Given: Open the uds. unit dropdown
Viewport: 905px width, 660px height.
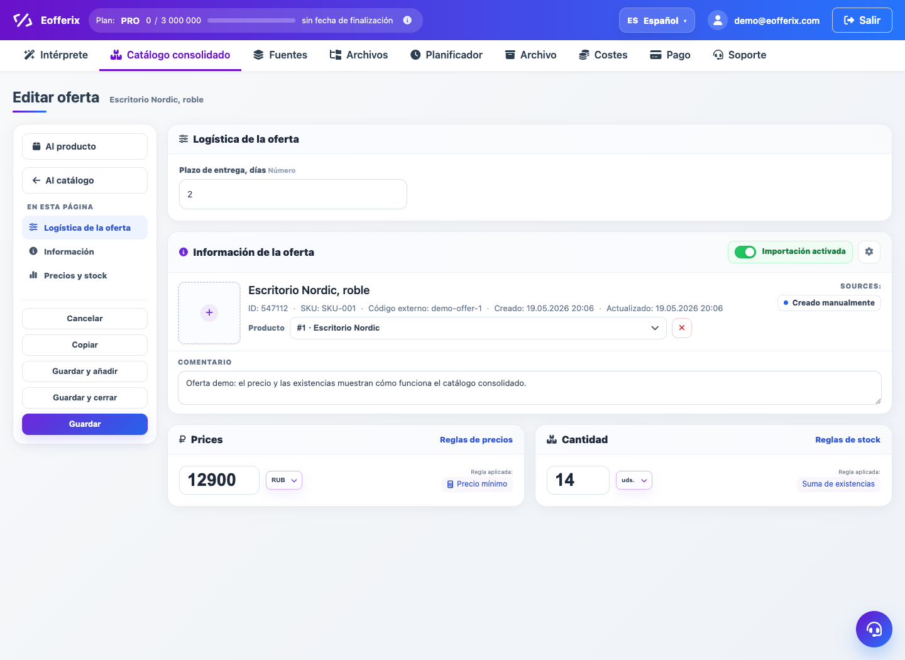Looking at the screenshot, I should (x=634, y=480).
